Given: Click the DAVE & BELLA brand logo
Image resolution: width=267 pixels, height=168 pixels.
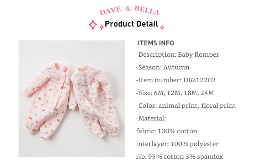Looking at the screenshot, I should [x=130, y=10].
